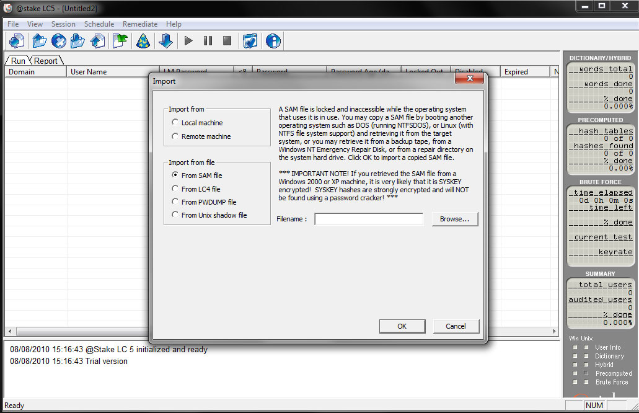Click the Stop audit toolbar button
Screen dimensions: 639x413
tap(227, 41)
